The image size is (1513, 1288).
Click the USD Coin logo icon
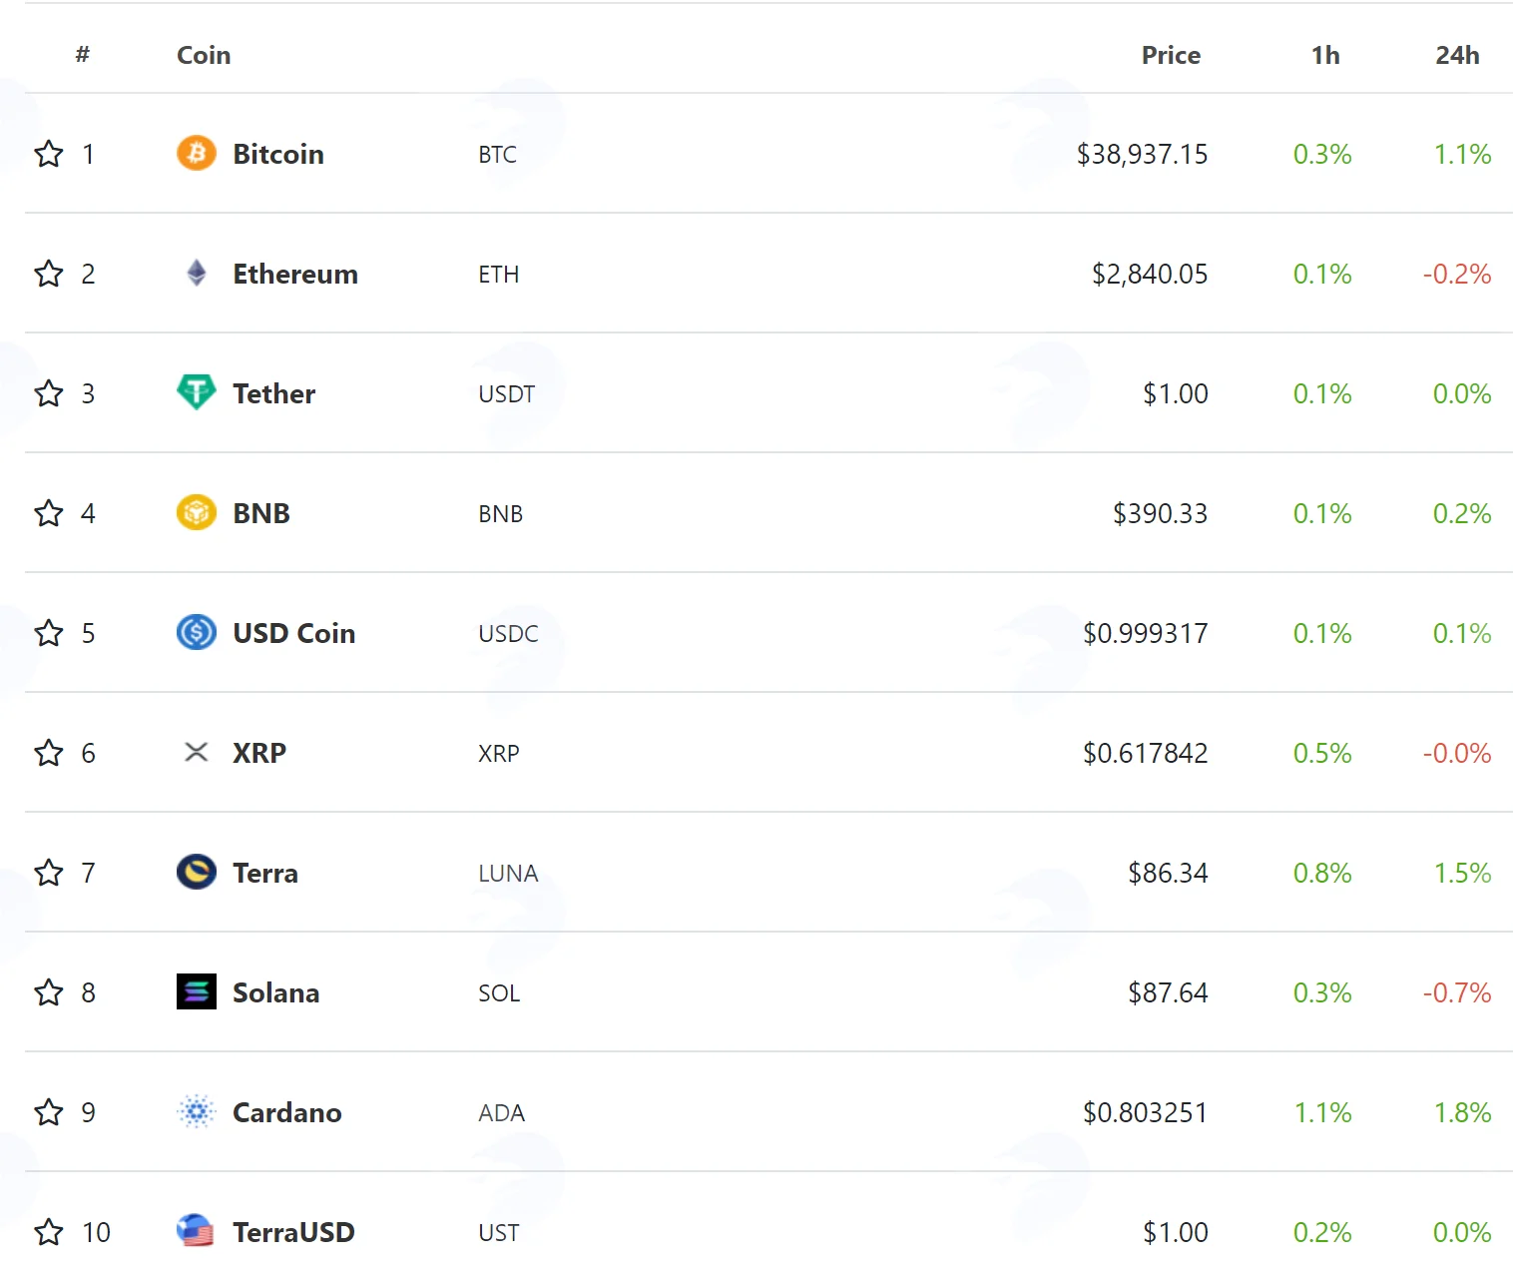coord(197,633)
